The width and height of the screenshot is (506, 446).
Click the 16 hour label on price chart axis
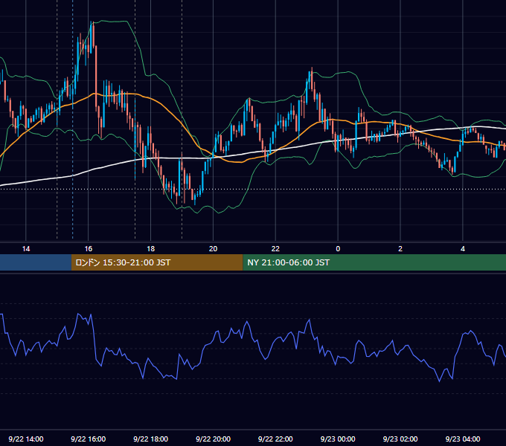click(88, 249)
